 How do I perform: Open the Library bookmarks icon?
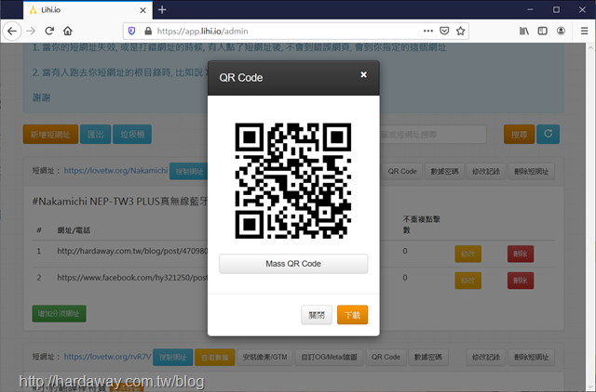pyautogui.click(x=524, y=31)
